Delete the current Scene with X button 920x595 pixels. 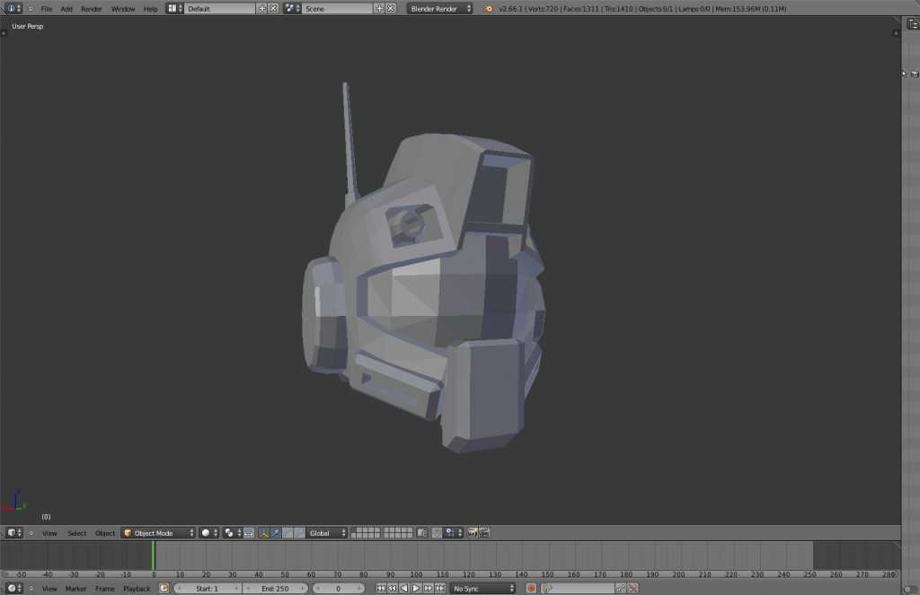tap(391, 8)
